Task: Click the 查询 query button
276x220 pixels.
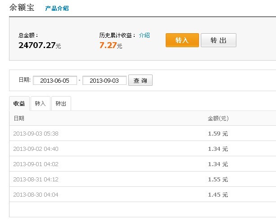Action: [140, 80]
